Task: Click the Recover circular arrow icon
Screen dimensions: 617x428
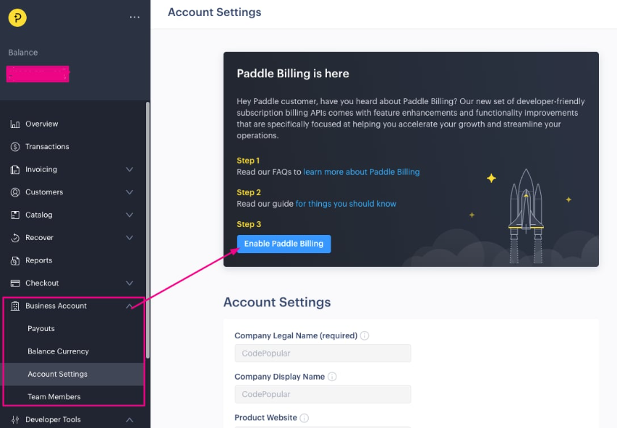Action: [x=15, y=238]
